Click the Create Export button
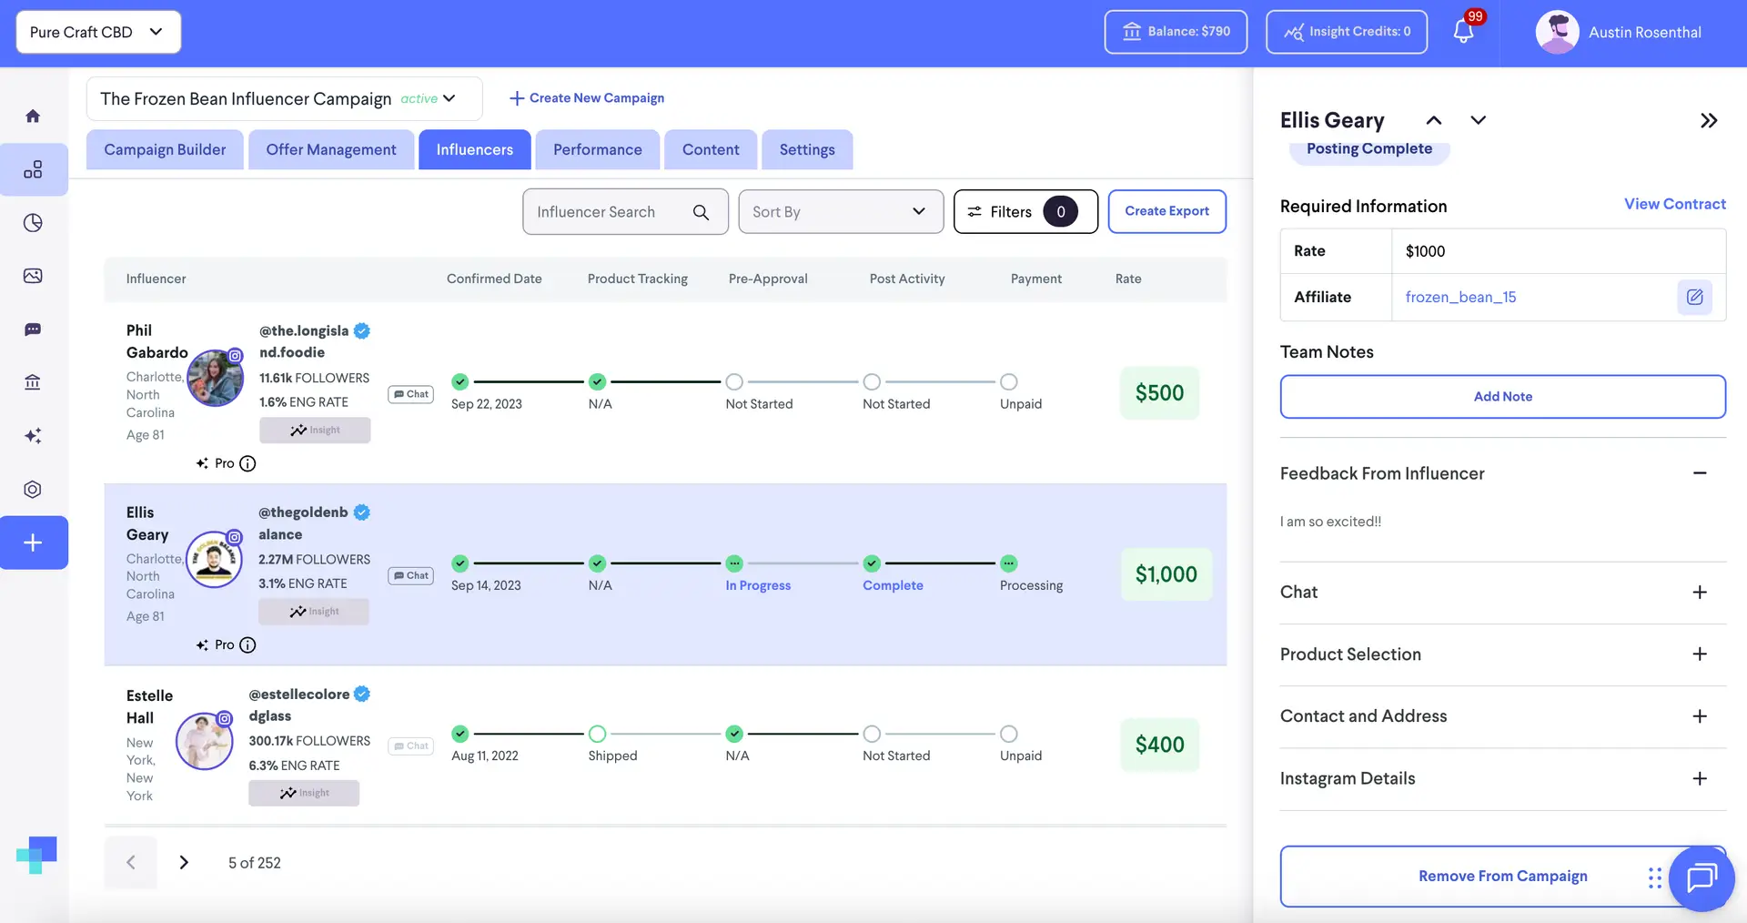The height and width of the screenshot is (923, 1747). (x=1166, y=211)
